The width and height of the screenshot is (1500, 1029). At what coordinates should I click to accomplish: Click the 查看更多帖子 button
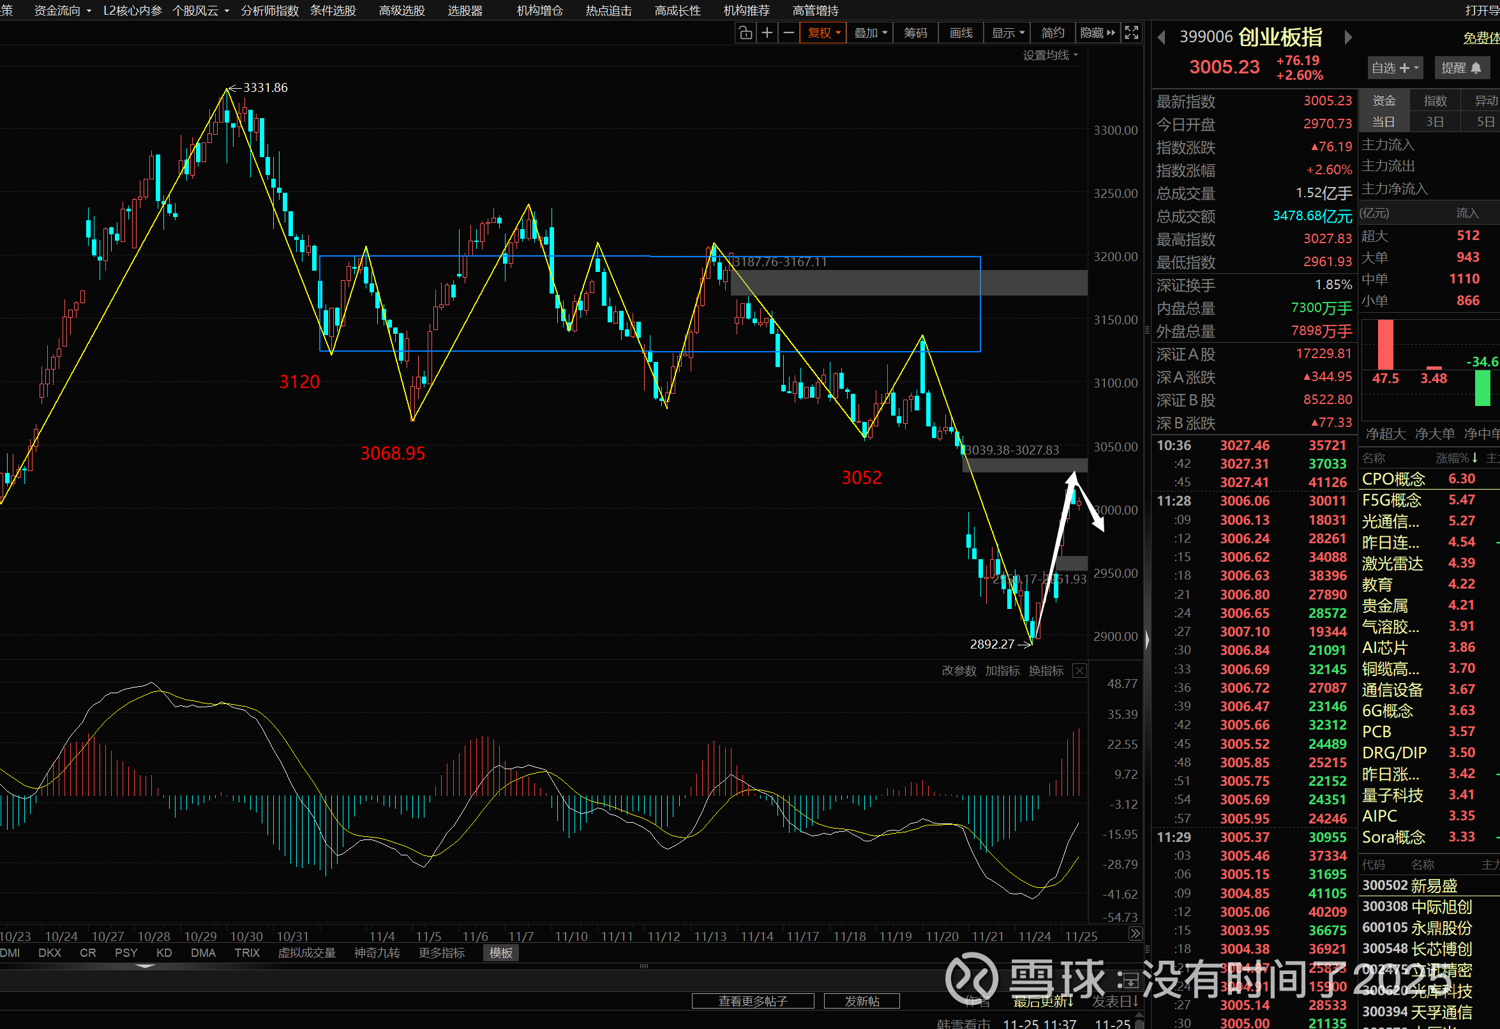753,1002
